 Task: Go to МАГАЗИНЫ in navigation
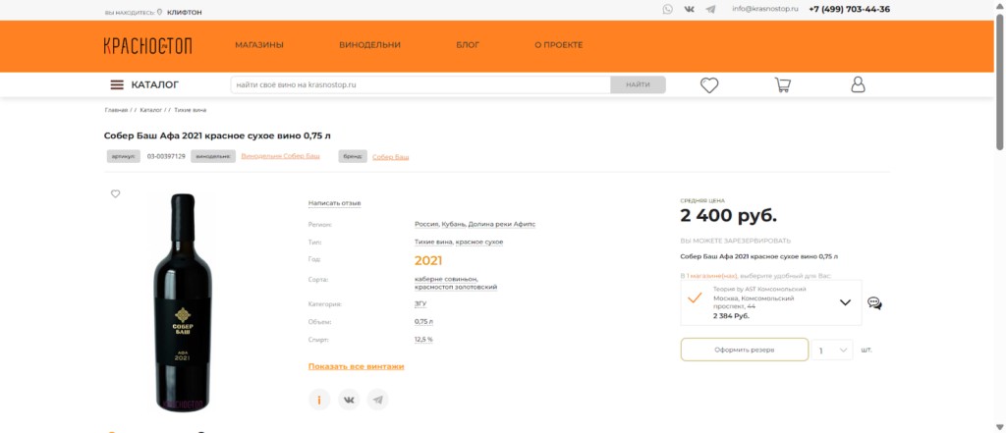tap(259, 45)
